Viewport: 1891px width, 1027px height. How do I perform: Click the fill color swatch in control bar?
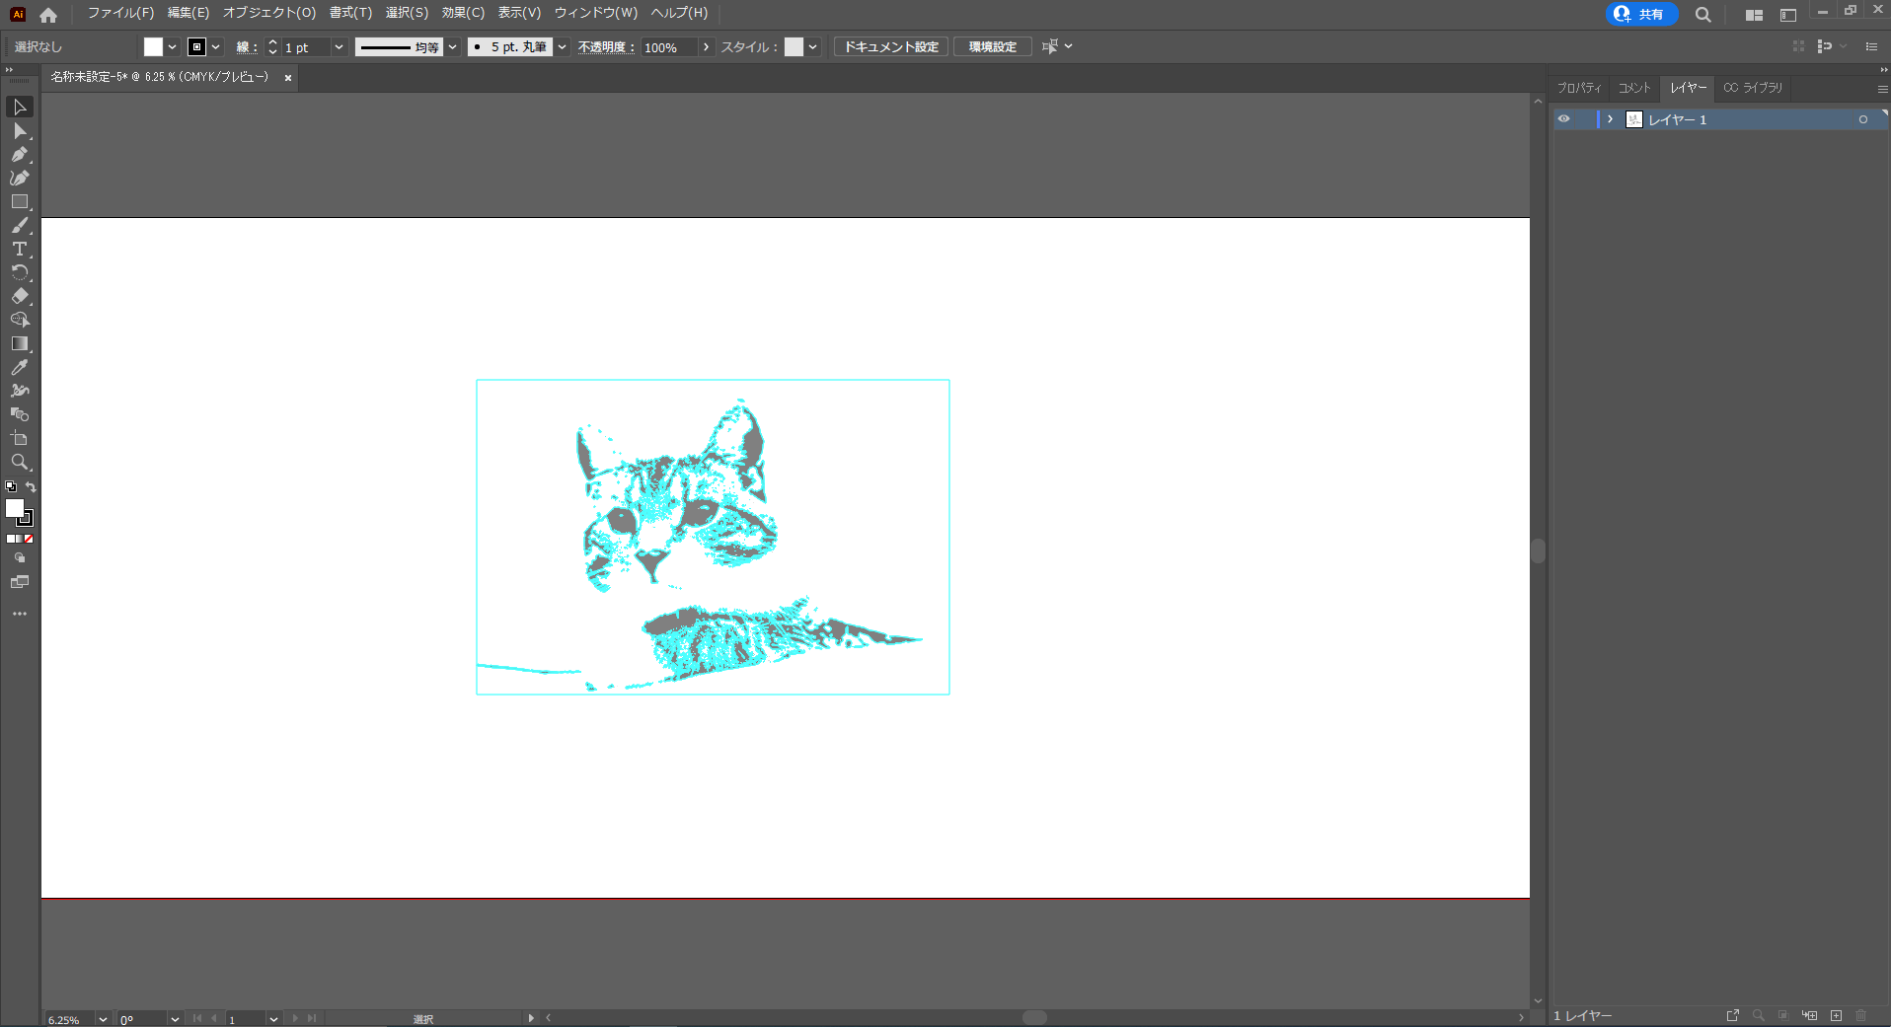point(153,47)
